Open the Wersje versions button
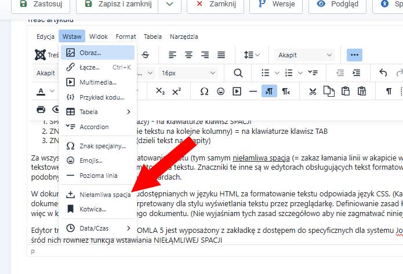The width and height of the screenshot is (403, 274). click(x=276, y=5)
